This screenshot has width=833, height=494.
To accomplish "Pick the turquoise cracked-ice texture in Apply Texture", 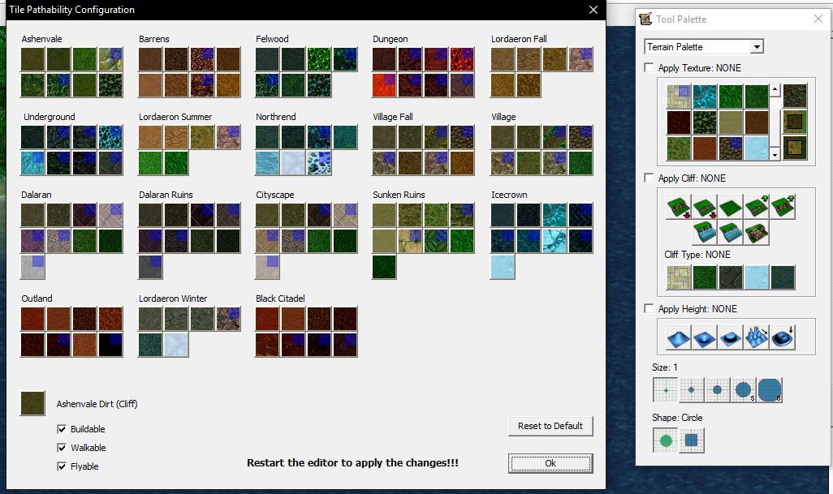I will click(705, 96).
